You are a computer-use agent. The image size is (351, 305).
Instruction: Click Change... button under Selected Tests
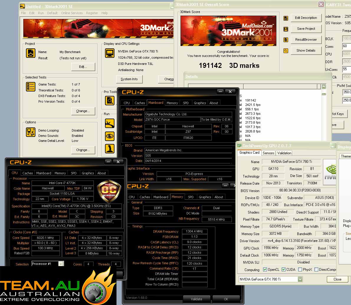[83, 111]
